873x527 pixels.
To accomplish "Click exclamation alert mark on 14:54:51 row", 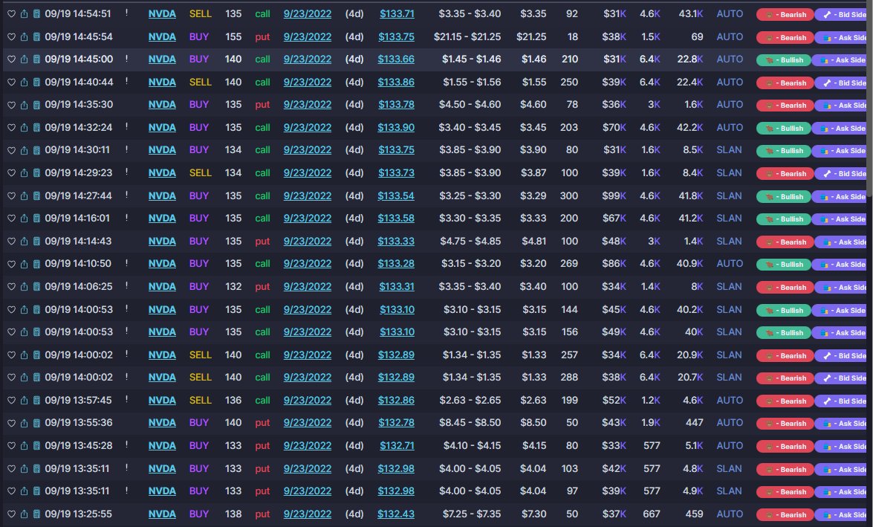I will coord(126,13).
